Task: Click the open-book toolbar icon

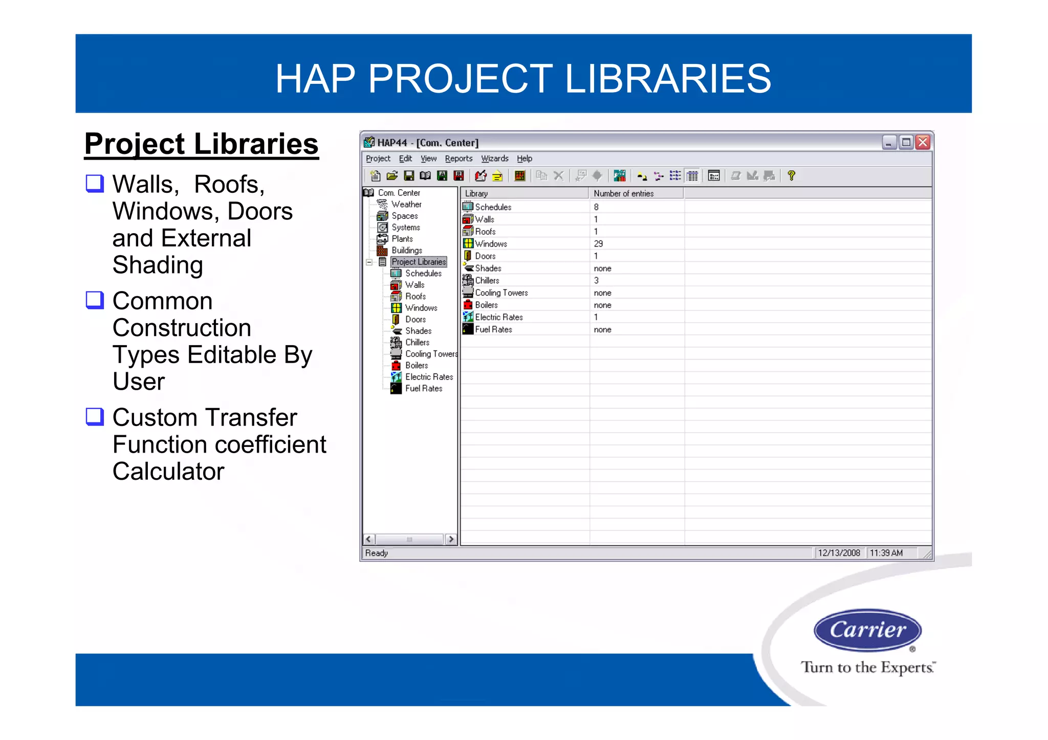Action: 425,176
